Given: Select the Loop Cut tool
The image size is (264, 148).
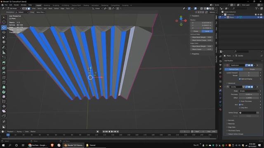Looking at the screenshot, I should tap(4, 78).
